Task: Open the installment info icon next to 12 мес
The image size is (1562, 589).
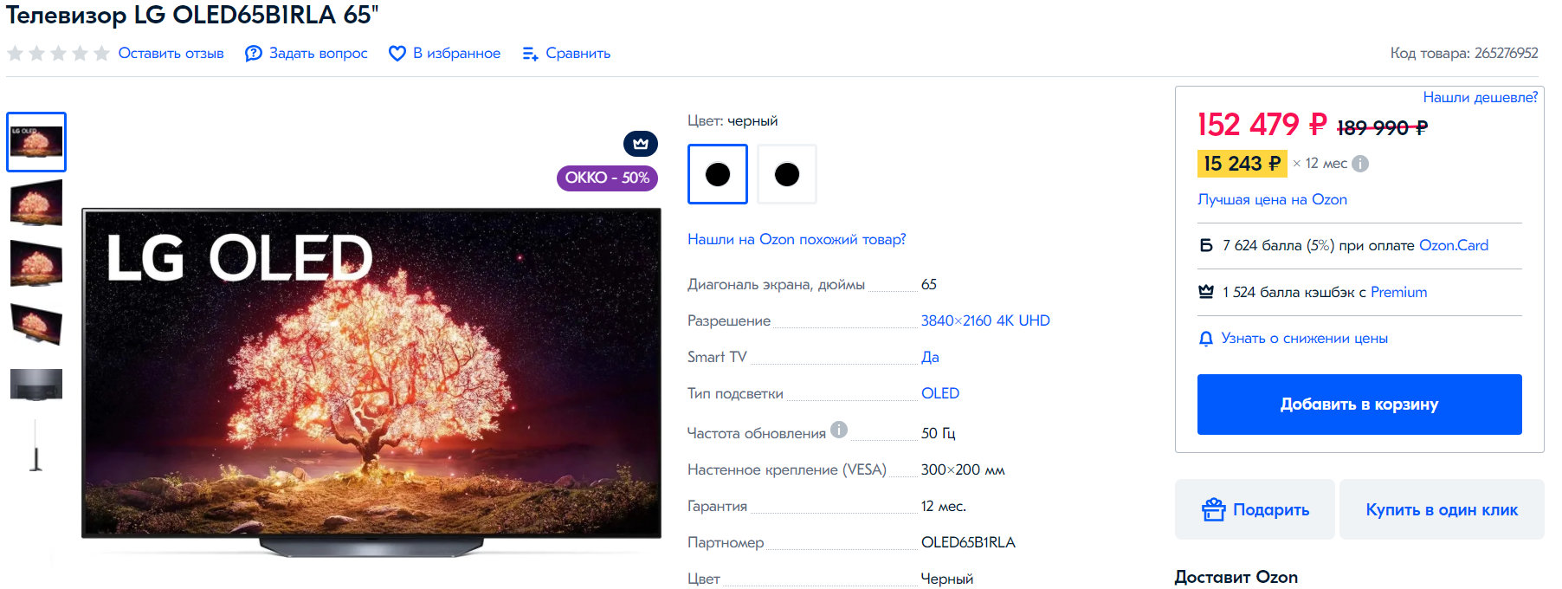Action: point(1360,164)
